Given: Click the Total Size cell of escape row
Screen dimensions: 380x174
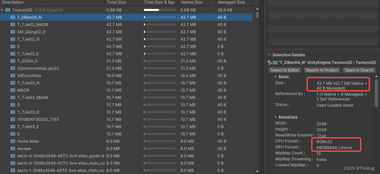Looking at the screenshot, I should tap(113, 148).
